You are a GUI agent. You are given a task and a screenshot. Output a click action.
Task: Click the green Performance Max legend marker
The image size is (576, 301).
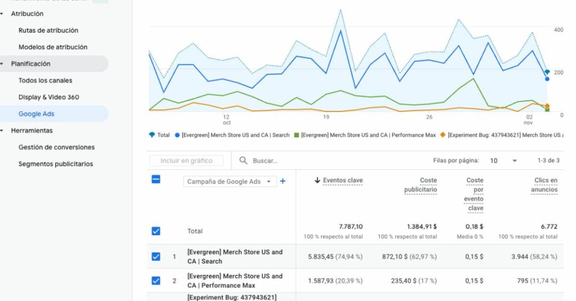296,135
